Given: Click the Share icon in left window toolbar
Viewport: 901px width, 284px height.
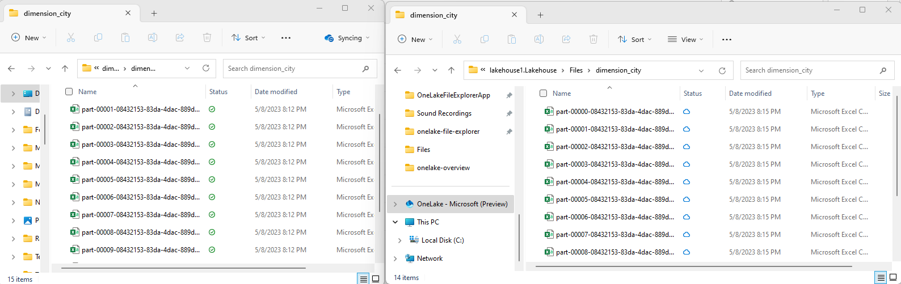Looking at the screenshot, I should tap(180, 38).
